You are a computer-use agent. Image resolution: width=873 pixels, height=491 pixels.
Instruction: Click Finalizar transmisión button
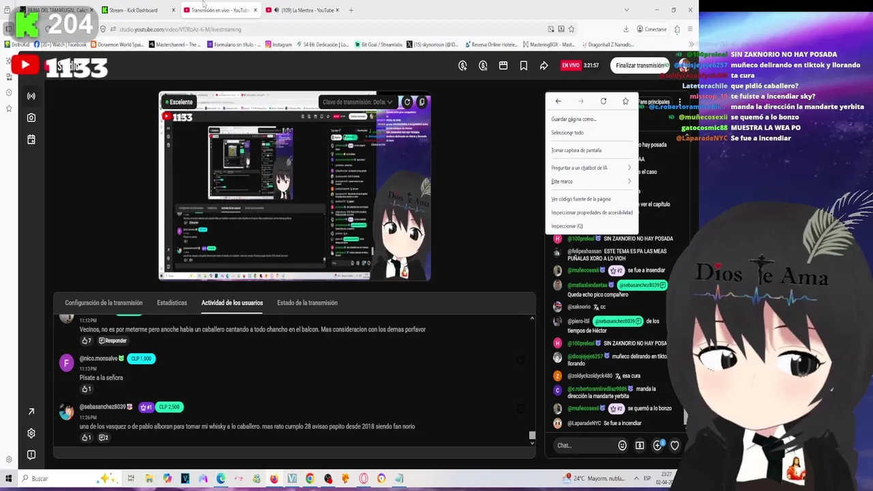coord(640,65)
